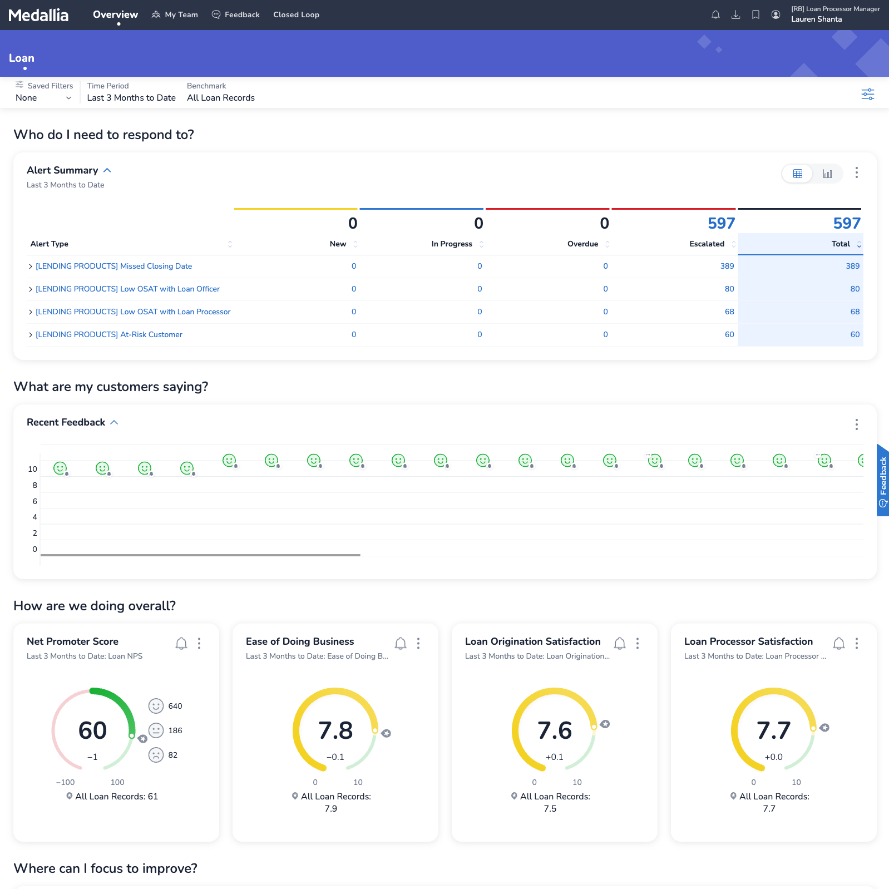Open the Closed Loop tab

click(296, 15)
